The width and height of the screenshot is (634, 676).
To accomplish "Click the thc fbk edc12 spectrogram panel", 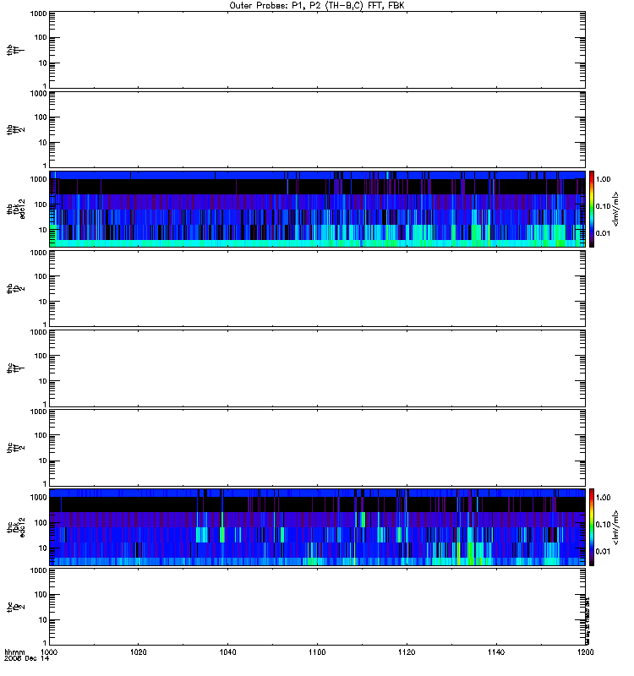I will (318, 526).
